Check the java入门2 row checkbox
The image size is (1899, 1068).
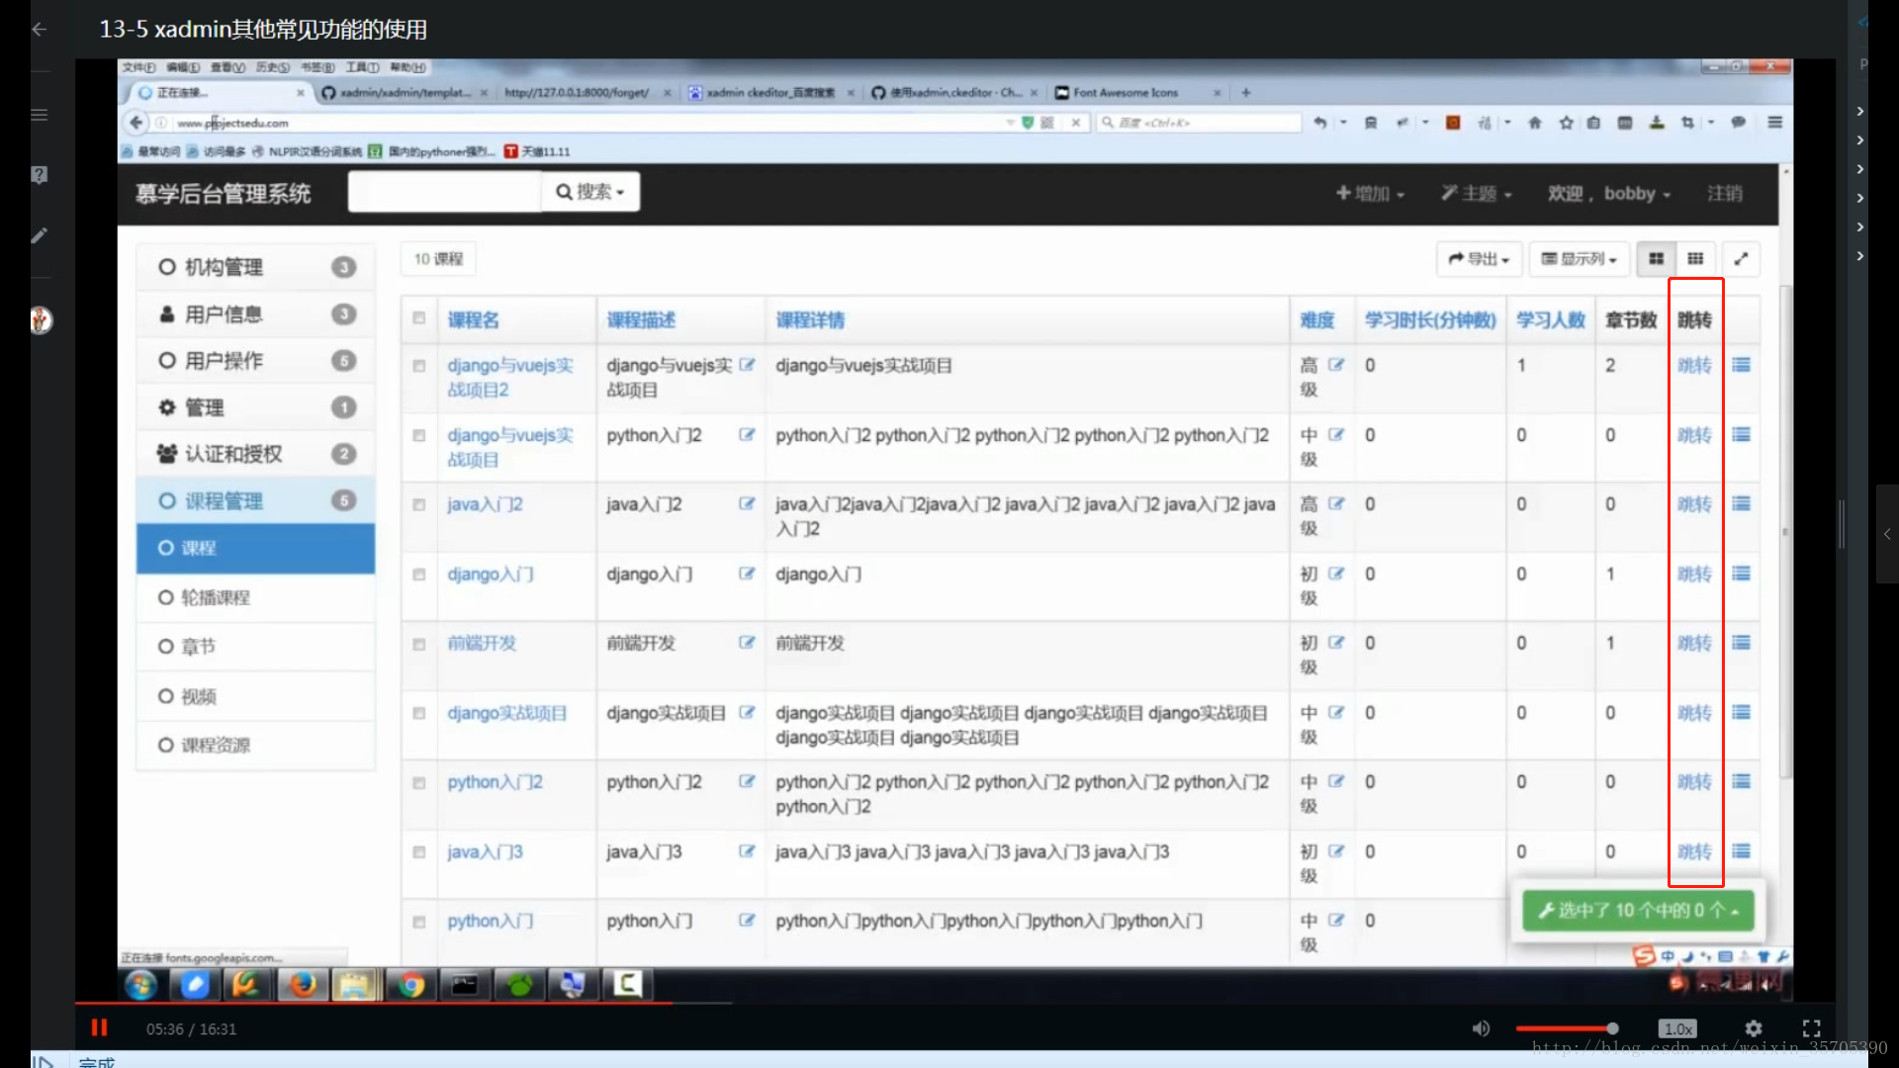pyautogui.click(x=419, y=504)
